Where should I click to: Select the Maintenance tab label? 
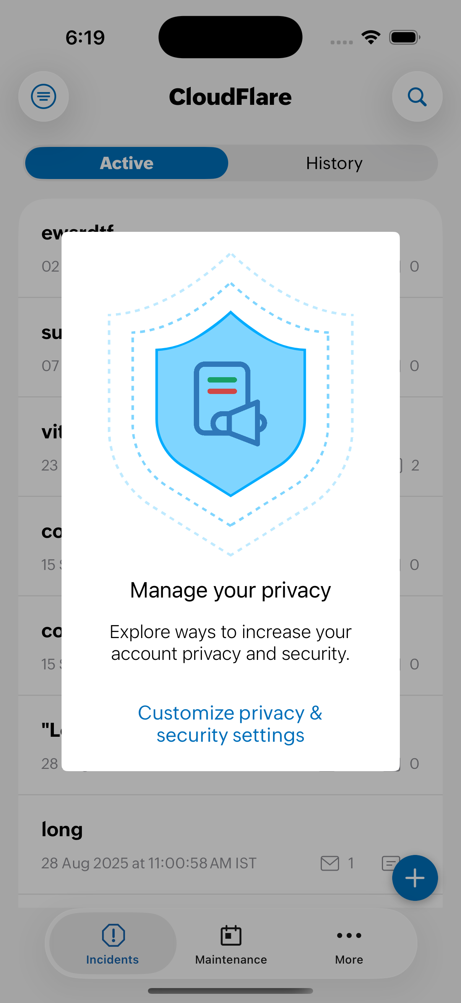tap(231, 960)
